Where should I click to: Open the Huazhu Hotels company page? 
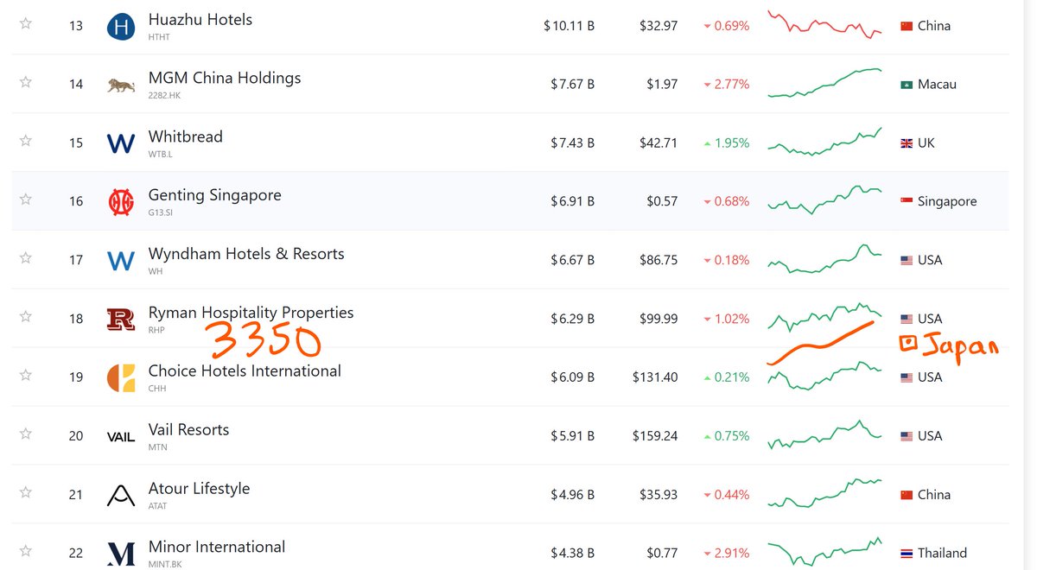pos(200,19)
